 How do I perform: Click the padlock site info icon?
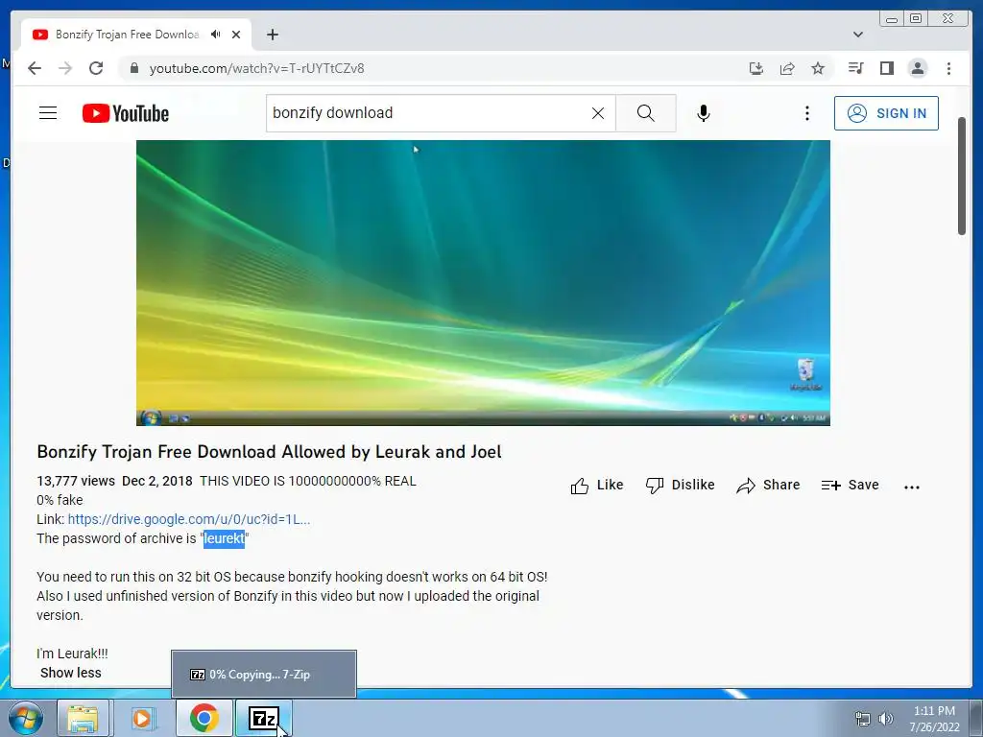click(133, 68)
